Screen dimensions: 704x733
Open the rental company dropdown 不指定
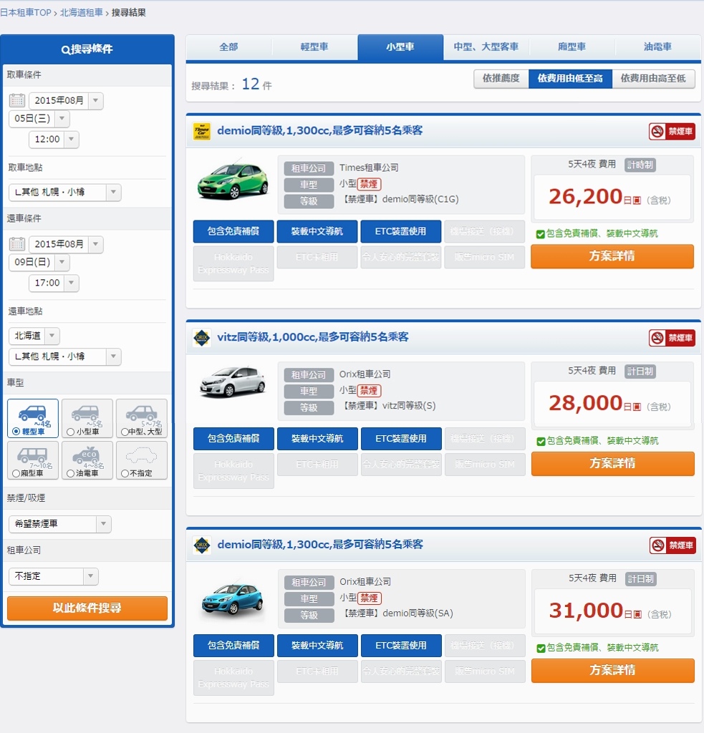(53, 576)
